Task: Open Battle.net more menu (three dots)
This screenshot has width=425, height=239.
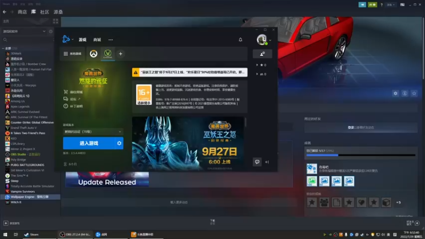Action: tap(110, 39)
